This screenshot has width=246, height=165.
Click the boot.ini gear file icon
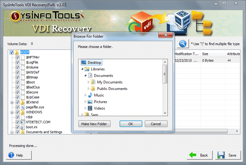23,127
